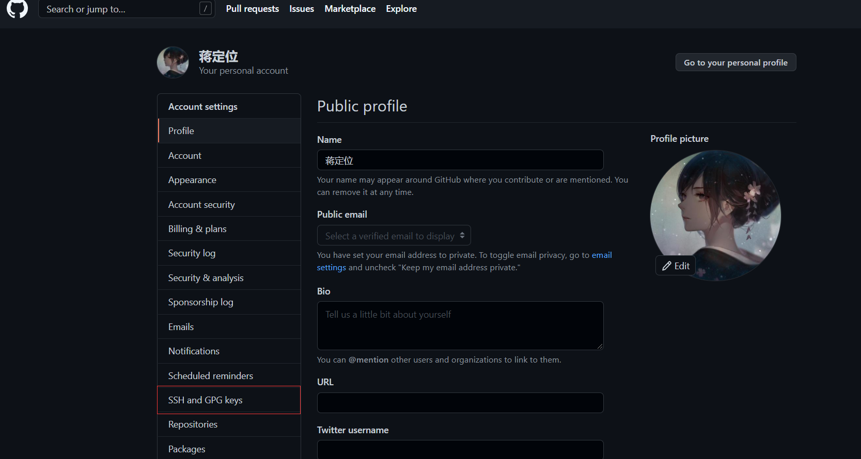Open Packages settings in sidebar

(x=229, y=449)
